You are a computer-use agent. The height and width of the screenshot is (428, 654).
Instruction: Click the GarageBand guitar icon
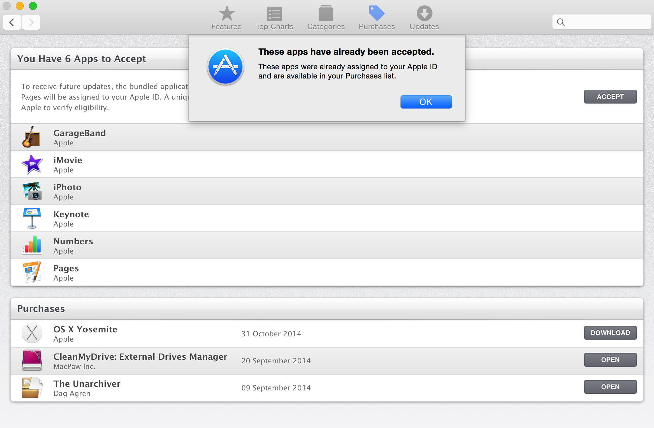(32, 137)
